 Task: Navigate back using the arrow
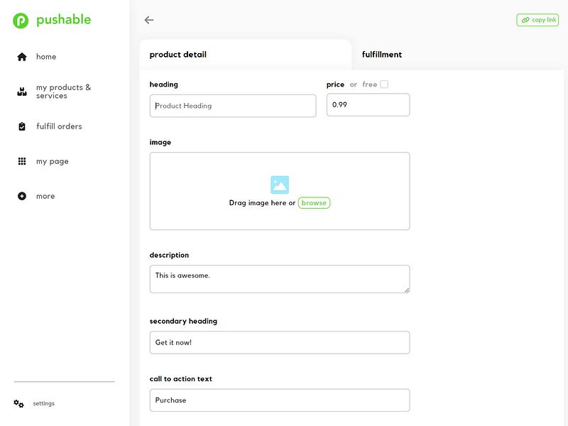click(148, 20)
